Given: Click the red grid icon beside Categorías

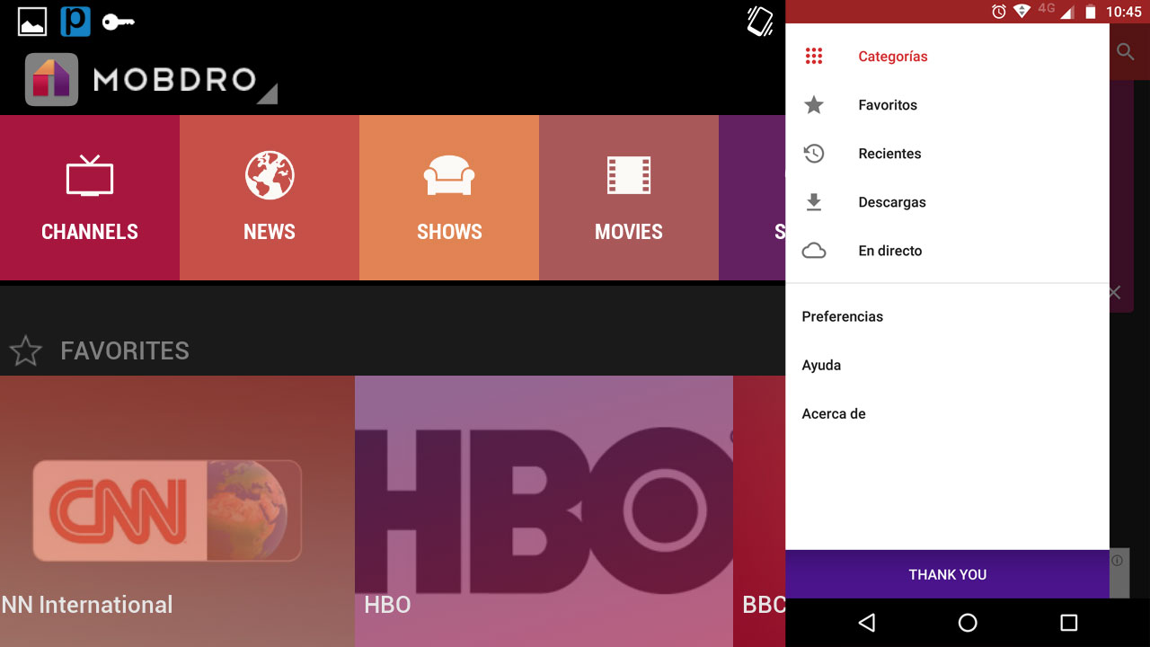Looking at the screenshot, I should 814,56.
